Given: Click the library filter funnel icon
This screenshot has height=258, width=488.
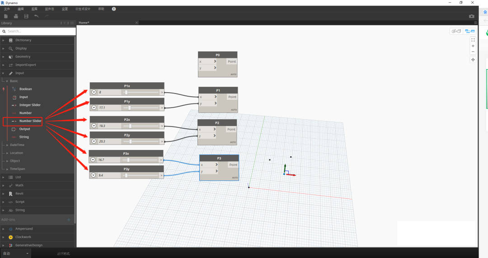Looking at the screenshot, I should point(65,23).
